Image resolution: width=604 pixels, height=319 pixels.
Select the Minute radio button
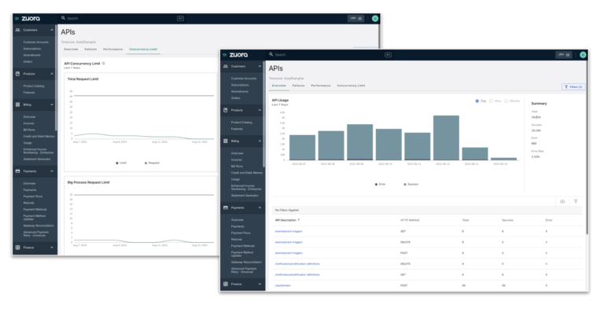(507, 101)
